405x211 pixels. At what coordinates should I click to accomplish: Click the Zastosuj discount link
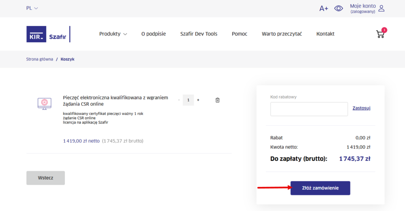point(361,108)
